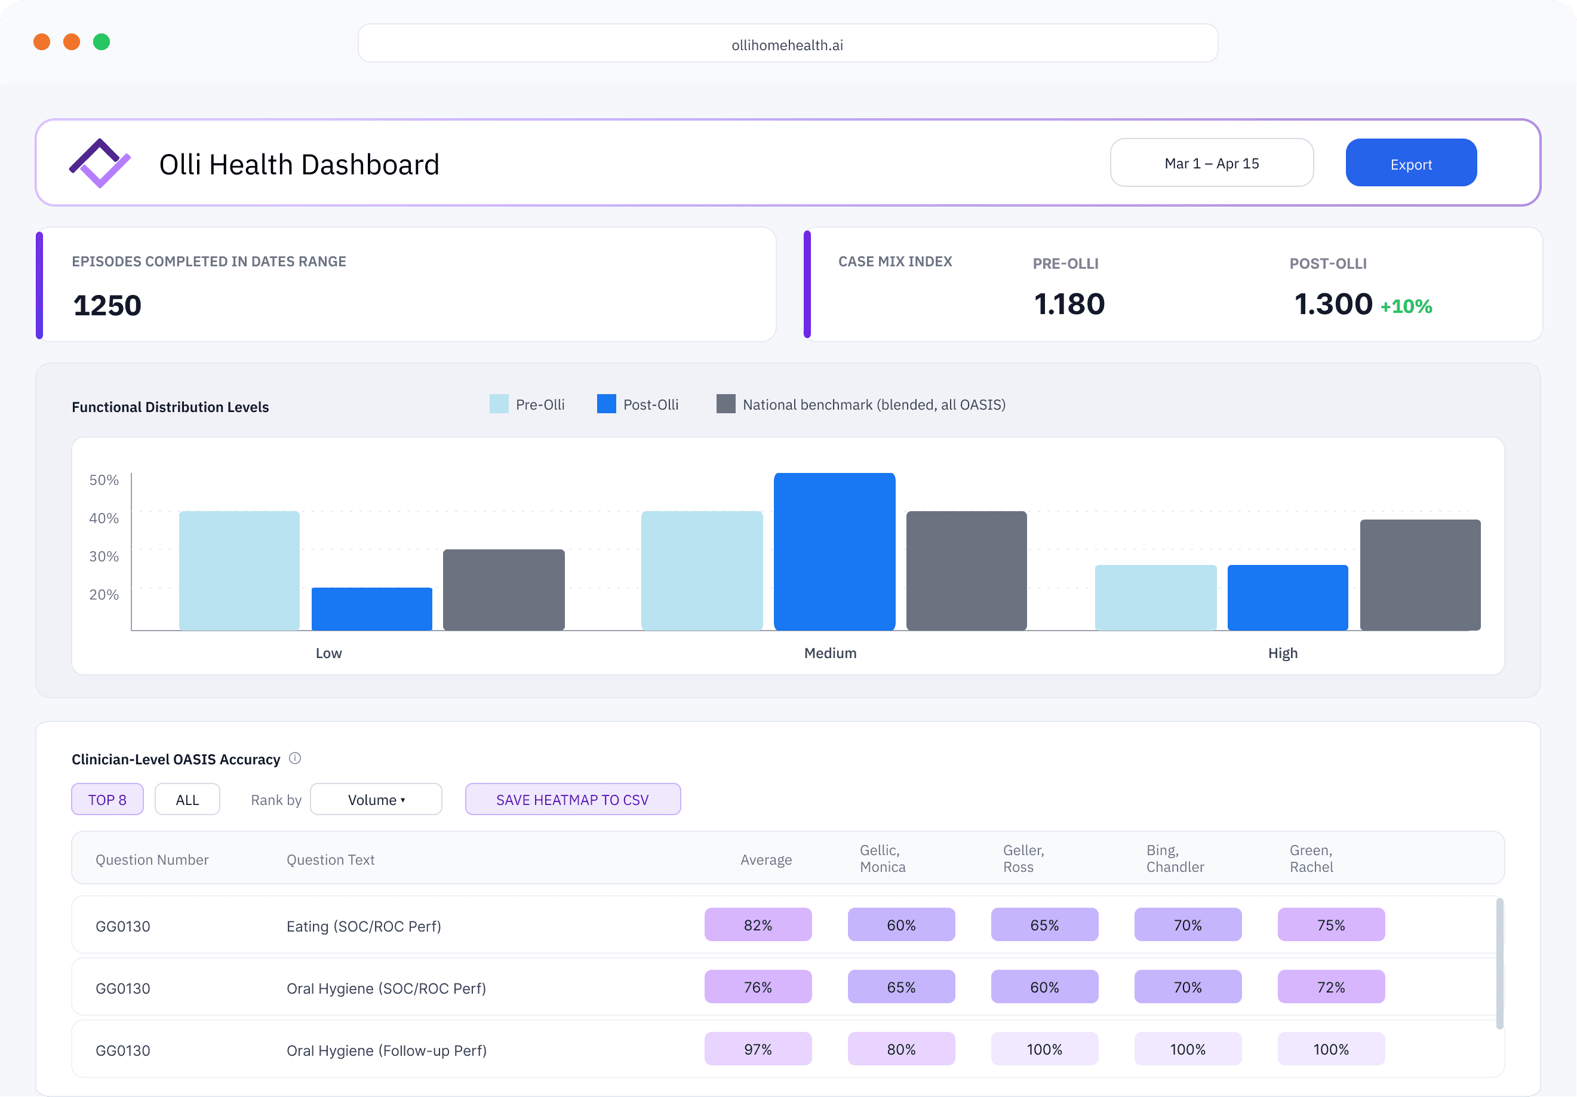The image size is (1577, 1097).
Task: Click the Average column header
Action: tap(765, 859)
